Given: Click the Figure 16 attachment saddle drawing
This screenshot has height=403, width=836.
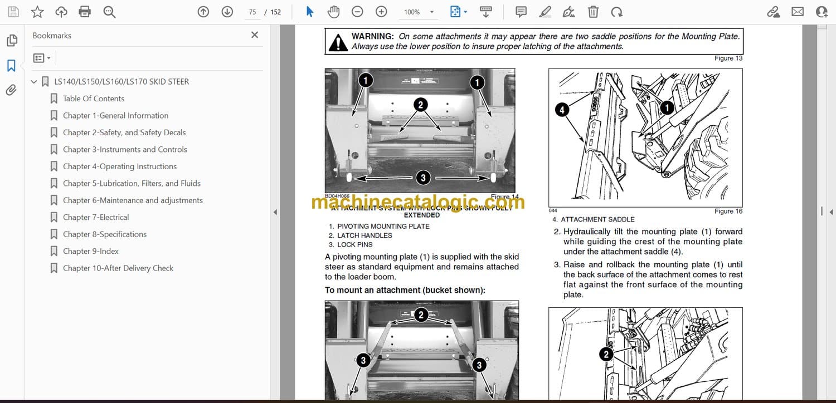Looking at the screenshot, I should 645,137.
